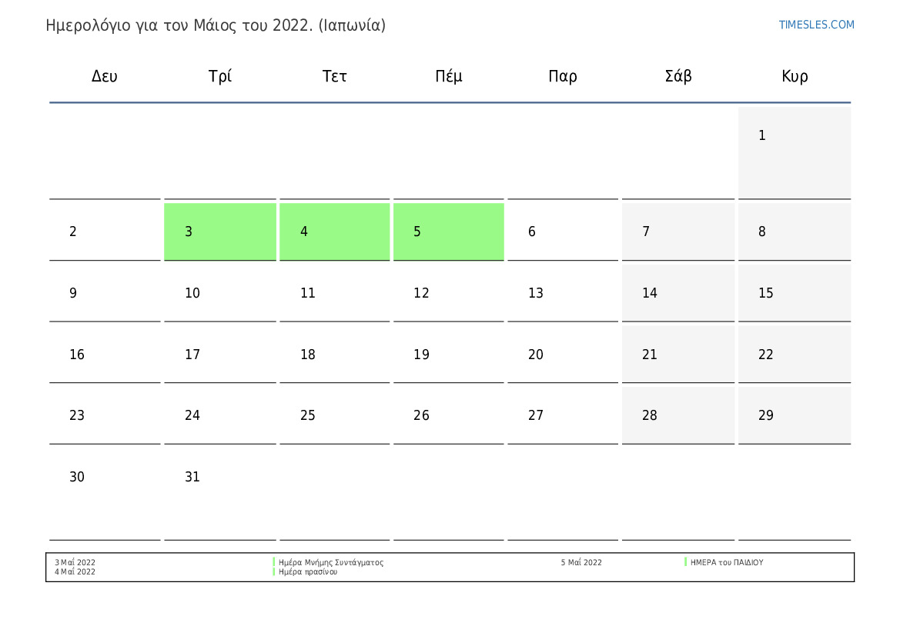
Task: Click the Ημέρα πρασίνου legend entry
Action: [x=308, y=572]
